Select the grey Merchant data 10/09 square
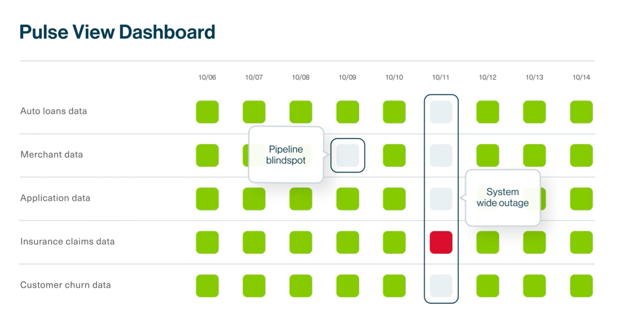618x329 pixels. pos(348,156)
